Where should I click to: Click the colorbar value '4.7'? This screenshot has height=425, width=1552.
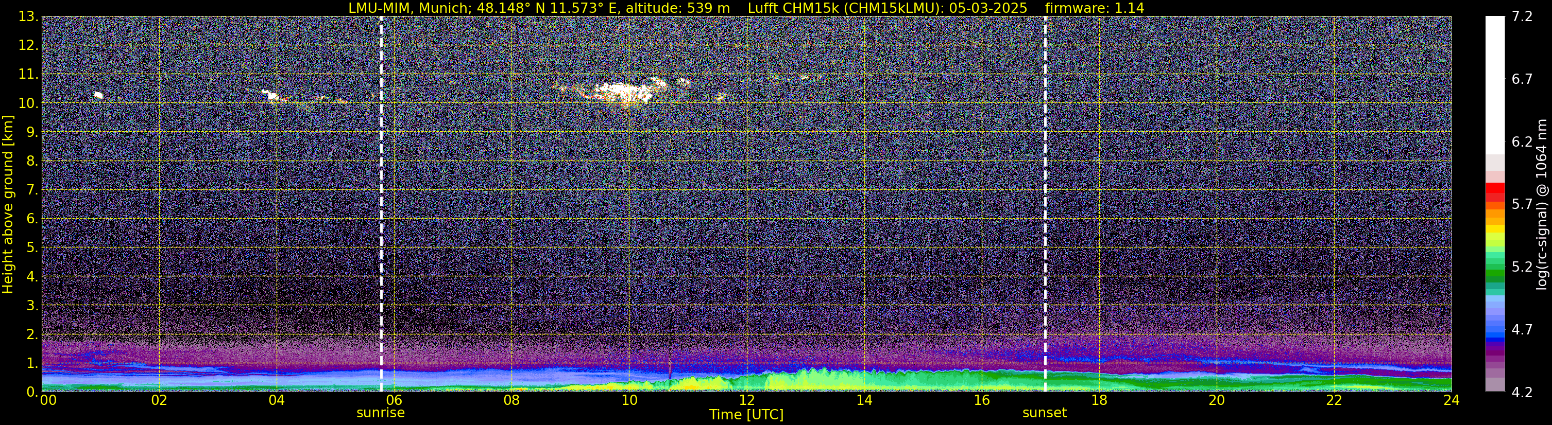(1522, 330)
